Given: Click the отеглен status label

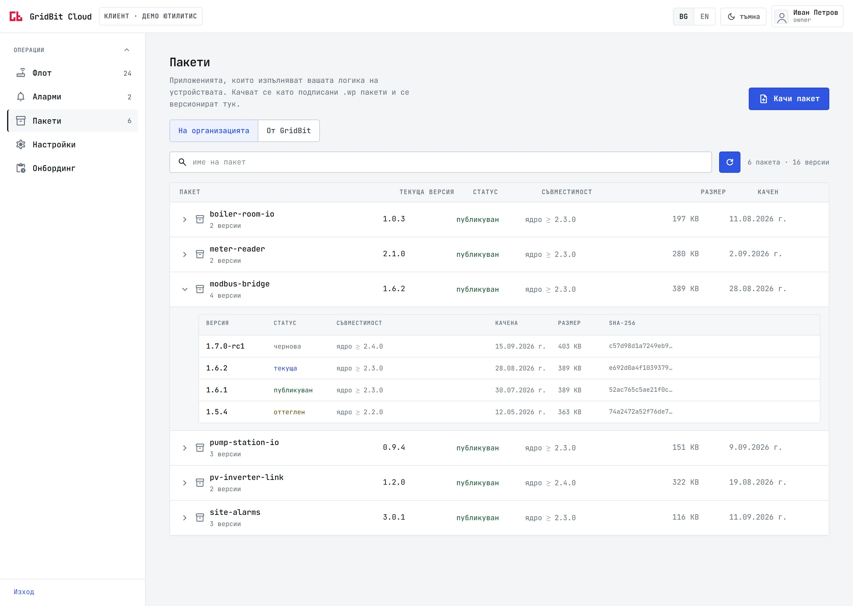Looking at the screenshot, I should point(289,412).
